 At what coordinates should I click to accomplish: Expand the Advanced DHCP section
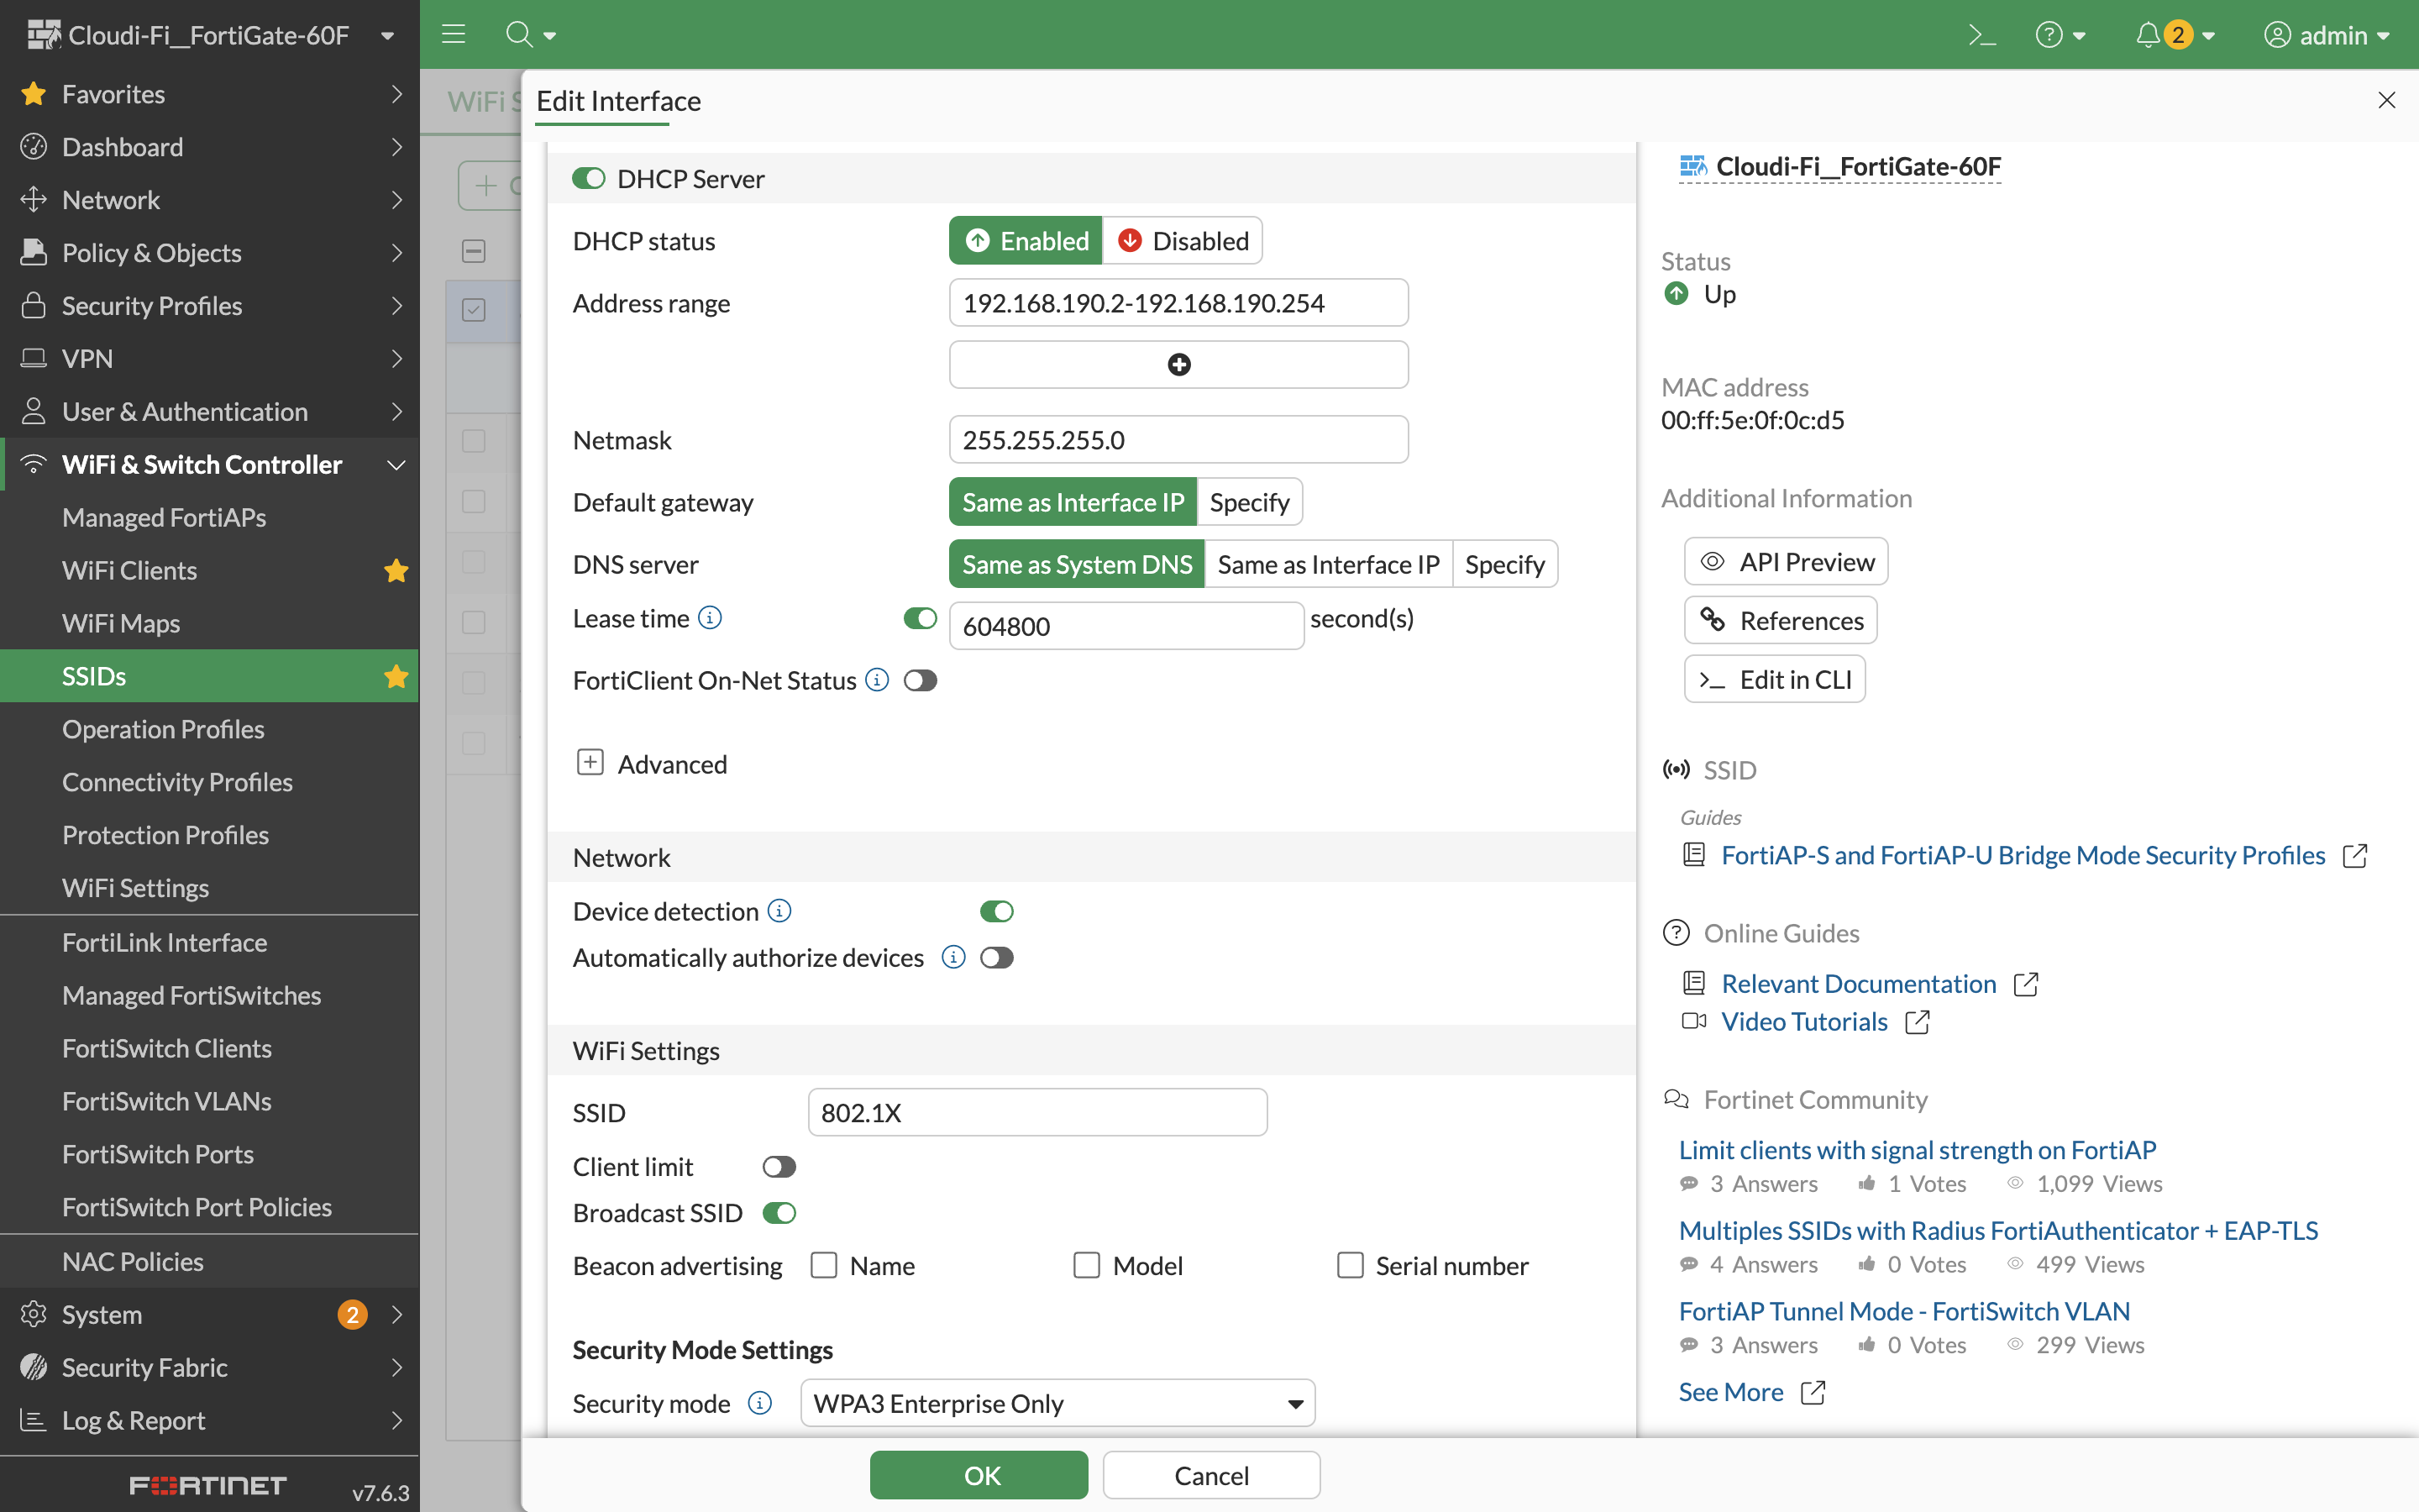tap(590, 763)
